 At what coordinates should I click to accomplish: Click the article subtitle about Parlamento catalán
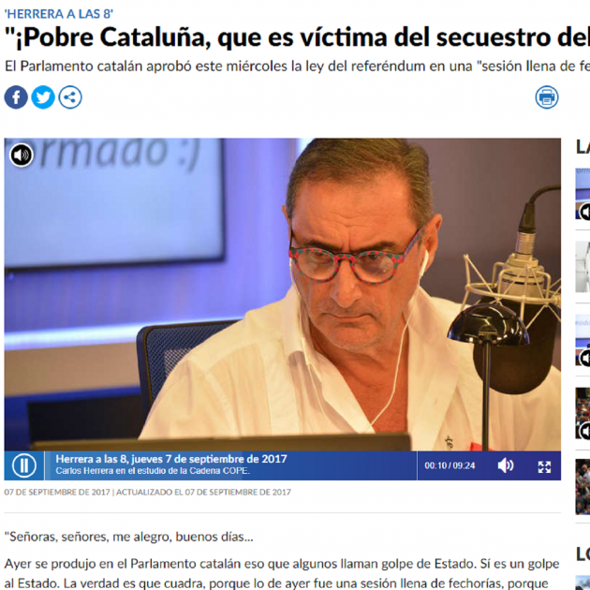pyautogui.click(x=297, y=66)
